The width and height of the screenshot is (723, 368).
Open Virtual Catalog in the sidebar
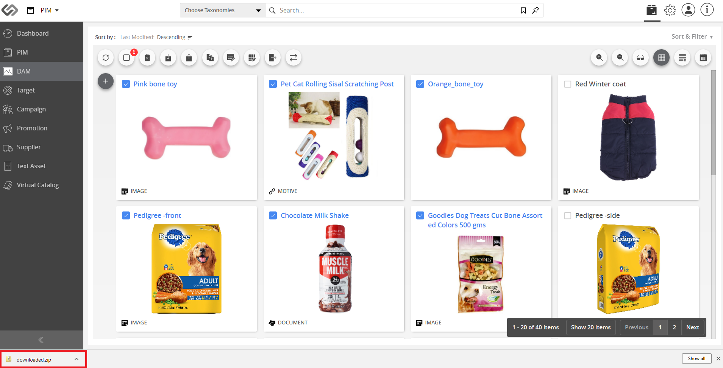coord(42,185)
